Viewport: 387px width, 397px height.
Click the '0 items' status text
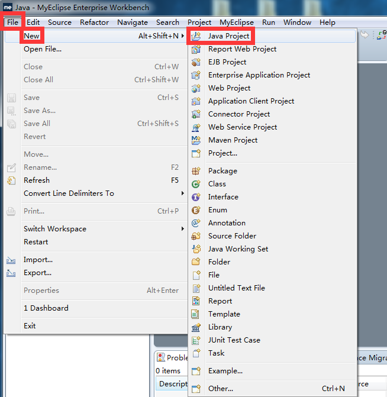168,371
